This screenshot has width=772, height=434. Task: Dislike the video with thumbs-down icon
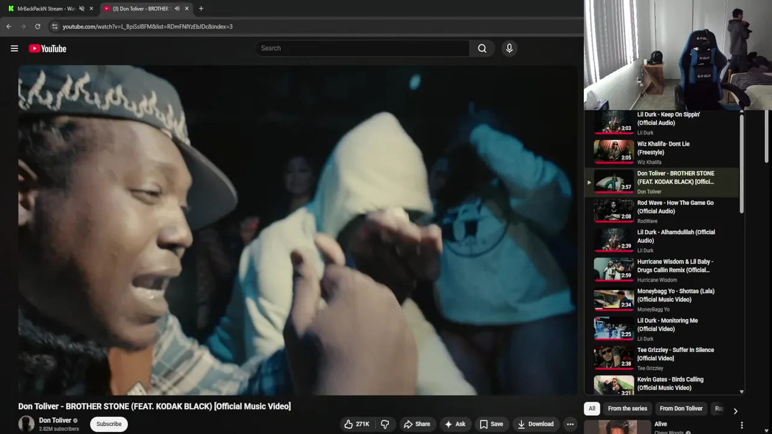(x=385, y=424)
